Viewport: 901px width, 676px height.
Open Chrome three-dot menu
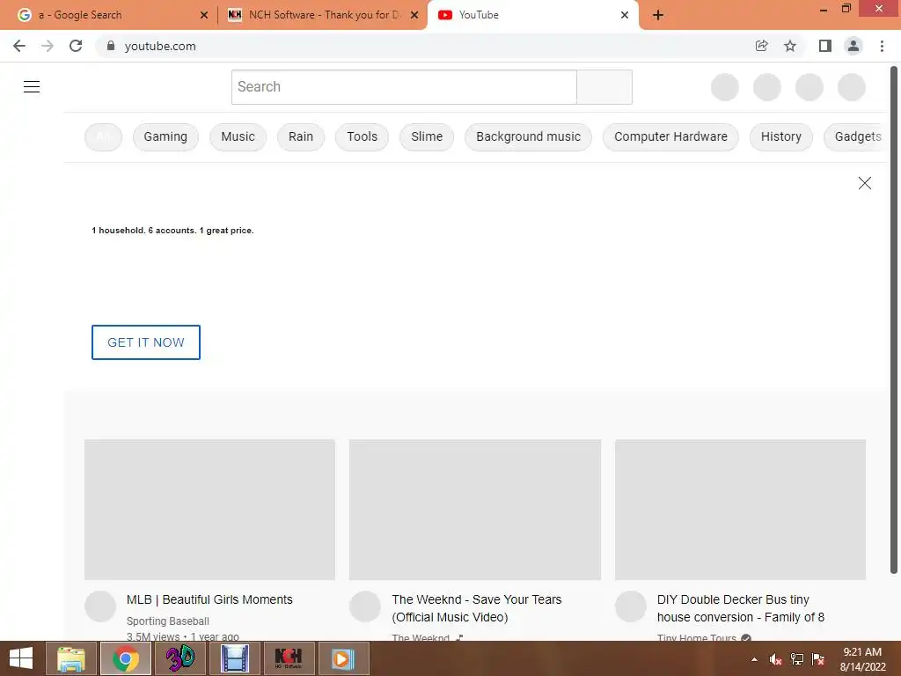click(882, 46)
